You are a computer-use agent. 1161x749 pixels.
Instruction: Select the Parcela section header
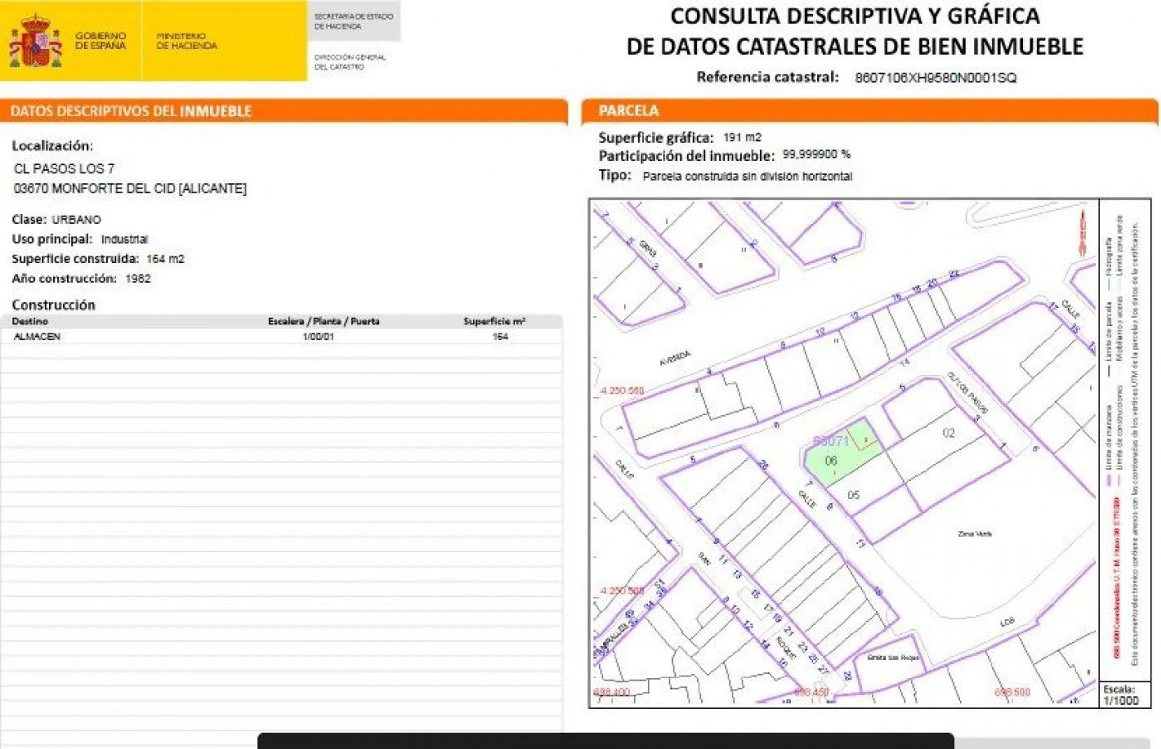pos(628,110)
